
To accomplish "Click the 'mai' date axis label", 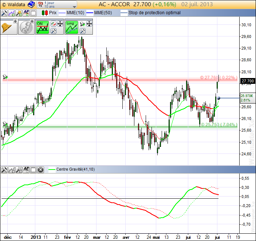I will [x=156, y=237].
